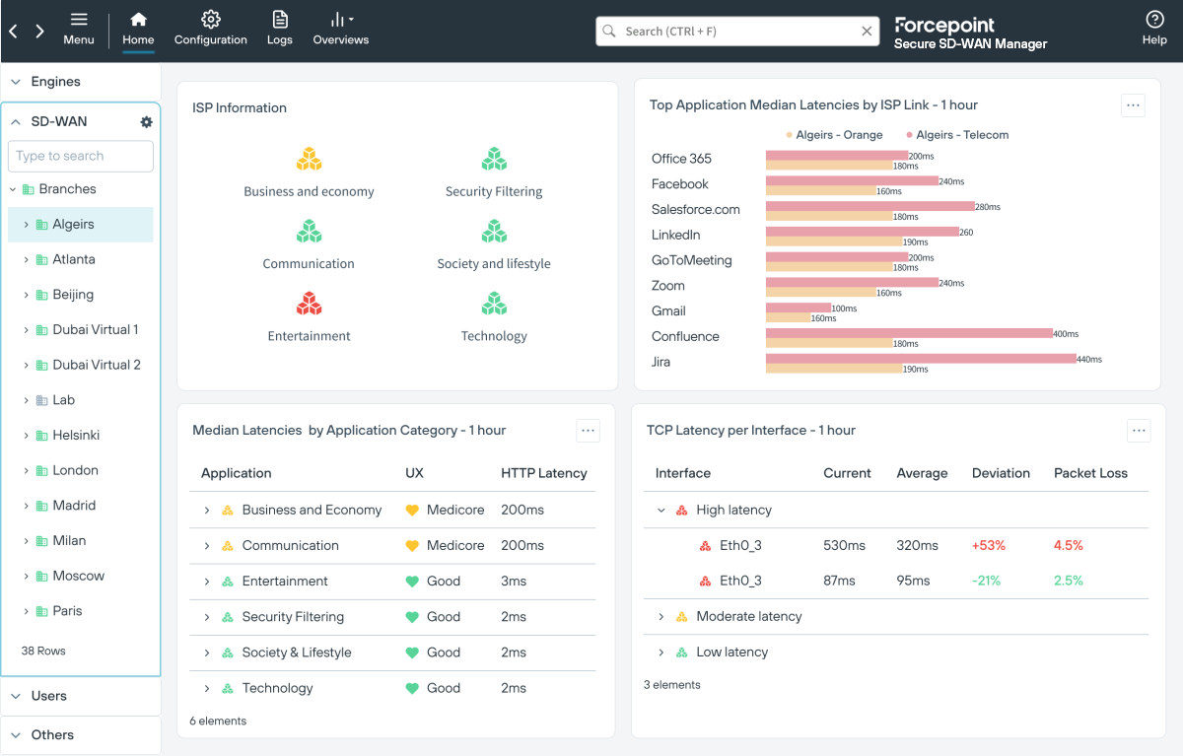Click the Low latency green icon
1183x756 pixels.
coord(681,653)
